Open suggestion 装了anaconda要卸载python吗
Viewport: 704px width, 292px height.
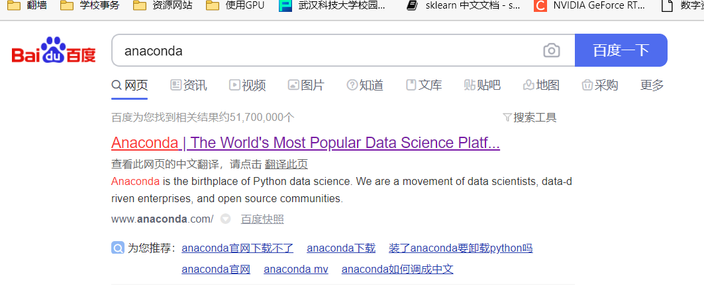(461, 248)
